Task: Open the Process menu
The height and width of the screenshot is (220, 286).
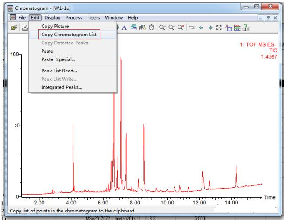Action: coord(74,18)
